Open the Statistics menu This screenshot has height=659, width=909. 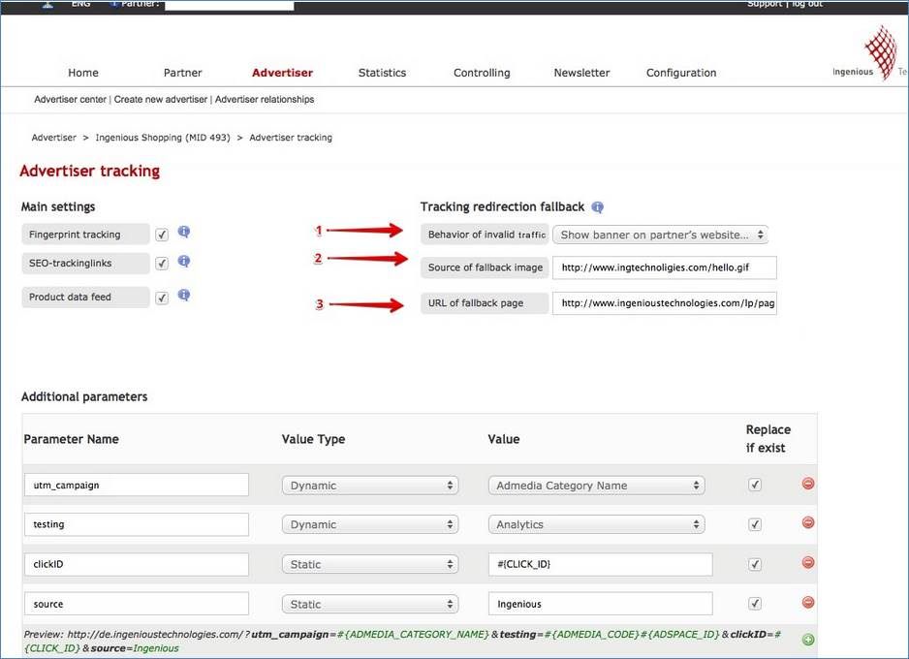pyautogui.click(x=382, y=73)
